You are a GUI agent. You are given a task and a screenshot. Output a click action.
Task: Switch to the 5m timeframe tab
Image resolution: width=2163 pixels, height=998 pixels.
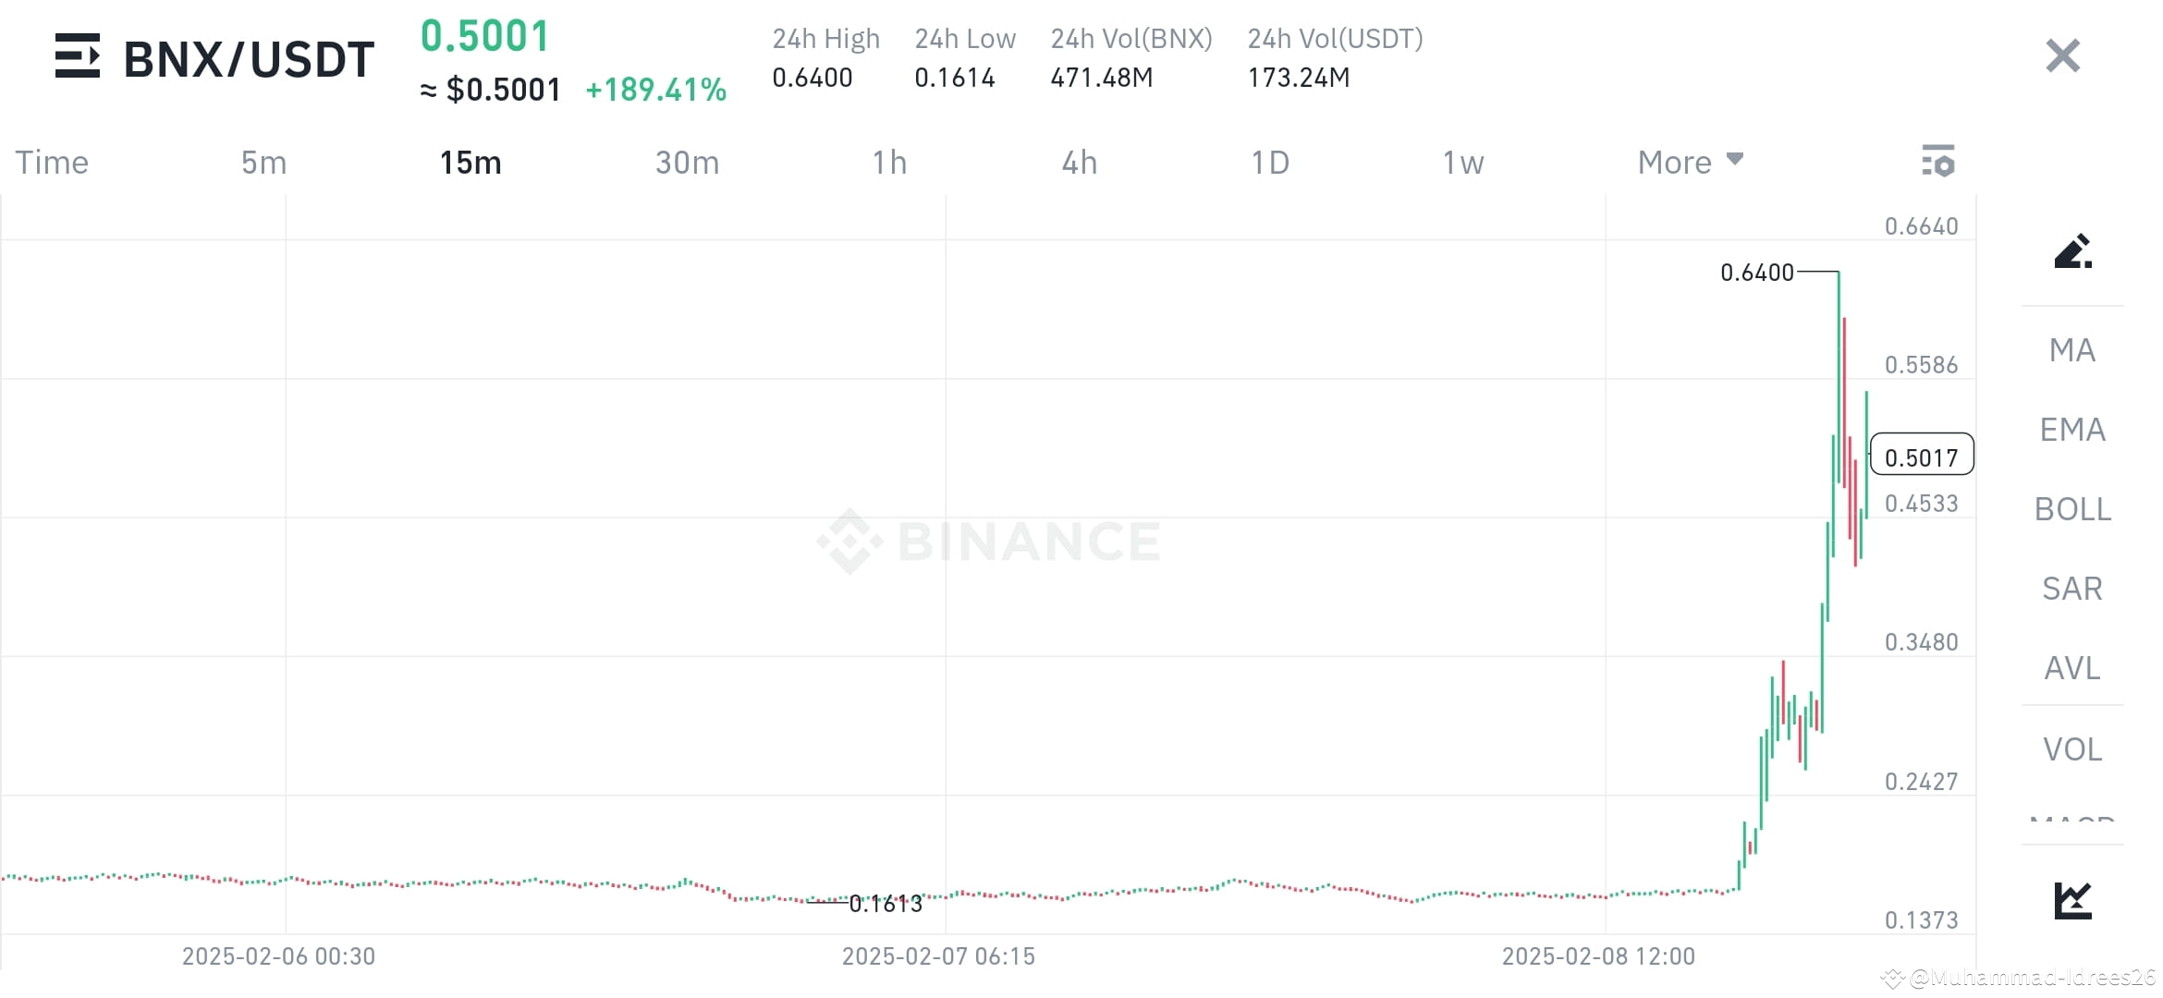(x=263, y=162)
